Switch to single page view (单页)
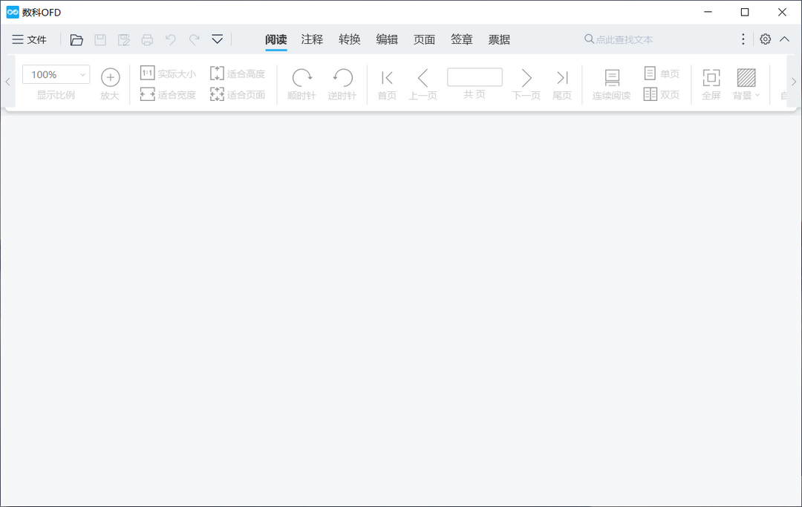Viewport: 802px width, 507px height. coord(662,73)
